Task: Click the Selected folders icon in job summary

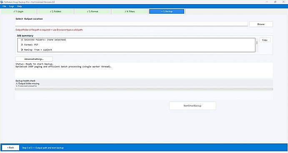Action: (x=22, y=40)
